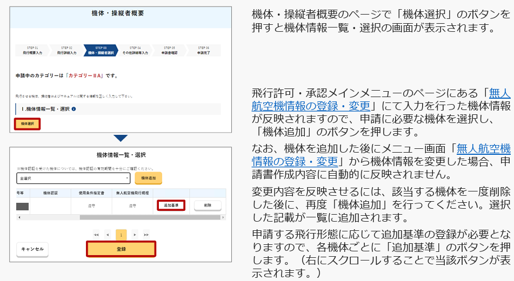Click the 機体情報一覧・選択 dialog title

pos(121,155)
